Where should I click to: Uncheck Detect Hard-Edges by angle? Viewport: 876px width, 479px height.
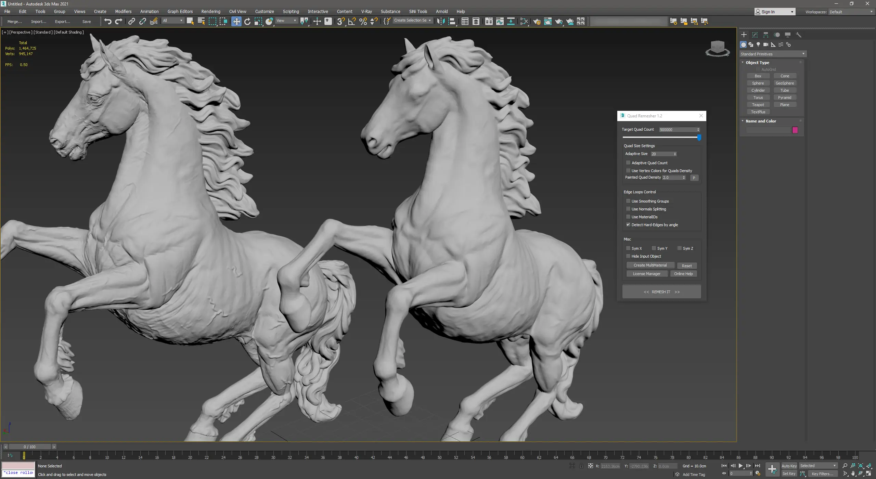coord(628,225)
